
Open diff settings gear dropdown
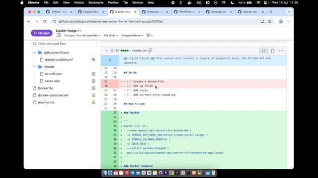point(150,35)
